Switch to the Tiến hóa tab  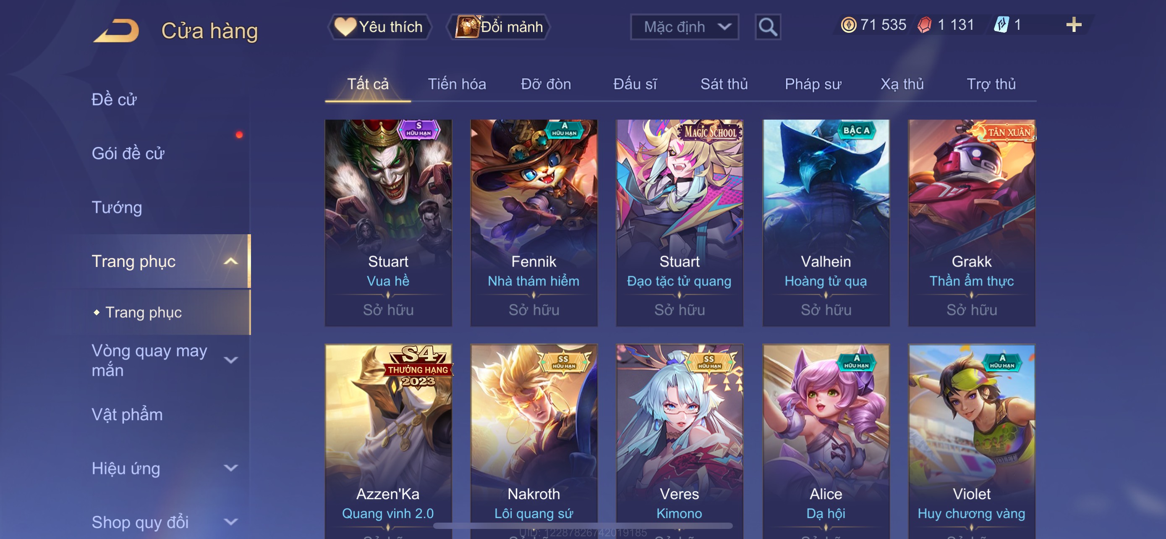click(457, 84)
